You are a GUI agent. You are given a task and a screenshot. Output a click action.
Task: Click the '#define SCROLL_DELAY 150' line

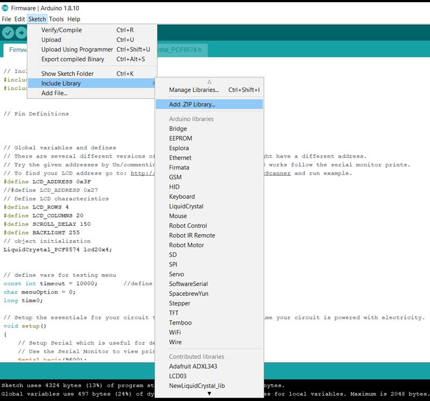coord(47,224)
